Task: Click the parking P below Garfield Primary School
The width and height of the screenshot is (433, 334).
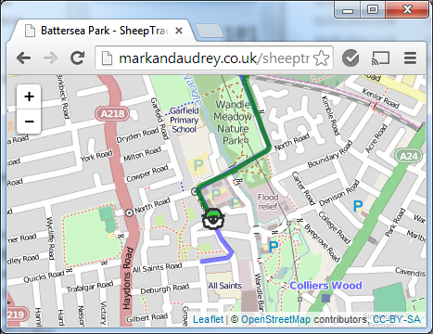Action: pos(198,165)
